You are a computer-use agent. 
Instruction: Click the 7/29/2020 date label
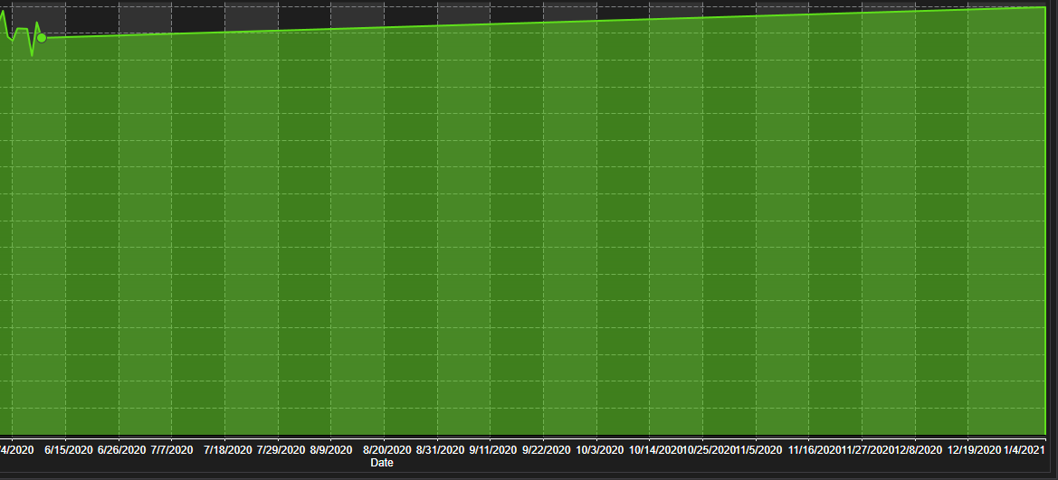pyautogui.click(x=281, y=449)
